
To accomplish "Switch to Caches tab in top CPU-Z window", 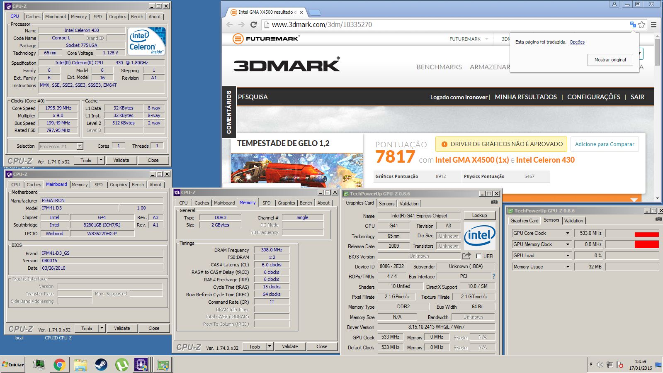I will coord(33,17).
